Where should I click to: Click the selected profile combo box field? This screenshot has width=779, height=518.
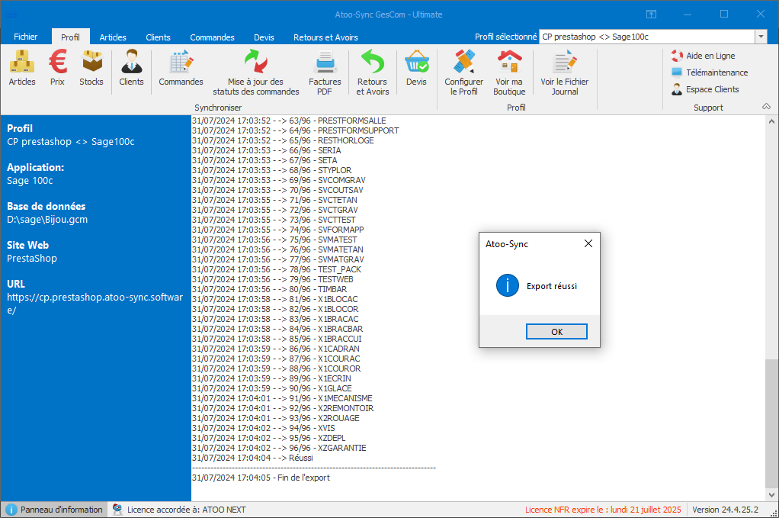(647, 37)
